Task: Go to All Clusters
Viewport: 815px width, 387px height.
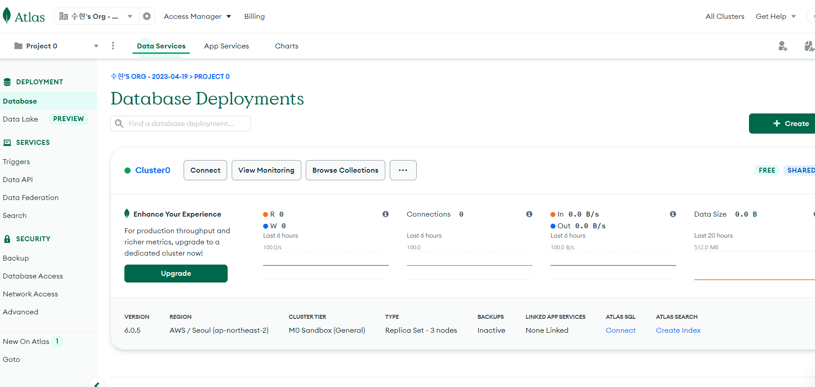Action: [x=725, y=16]
